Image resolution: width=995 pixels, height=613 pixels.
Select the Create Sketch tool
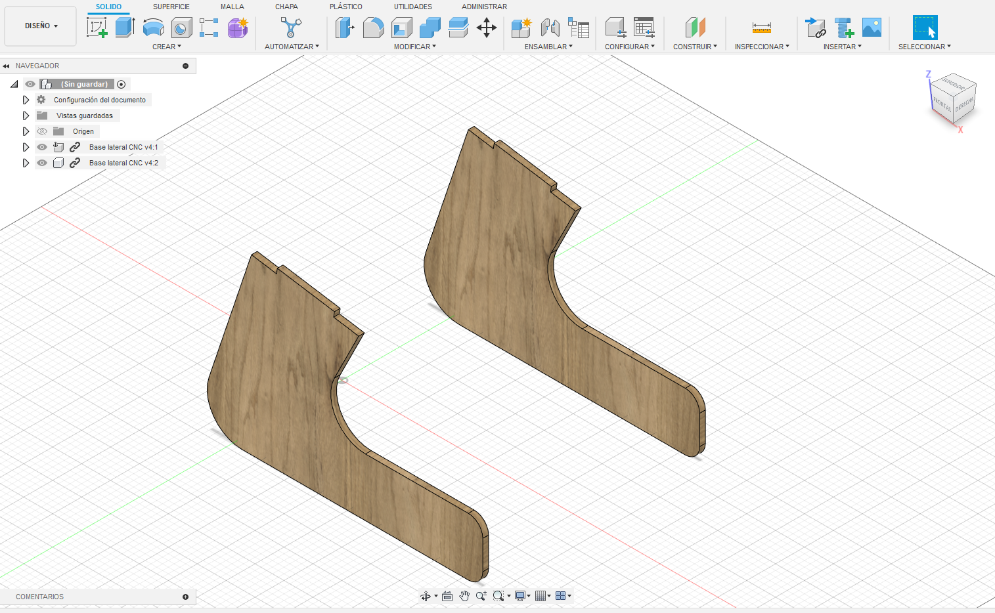[x=97, y=27]
